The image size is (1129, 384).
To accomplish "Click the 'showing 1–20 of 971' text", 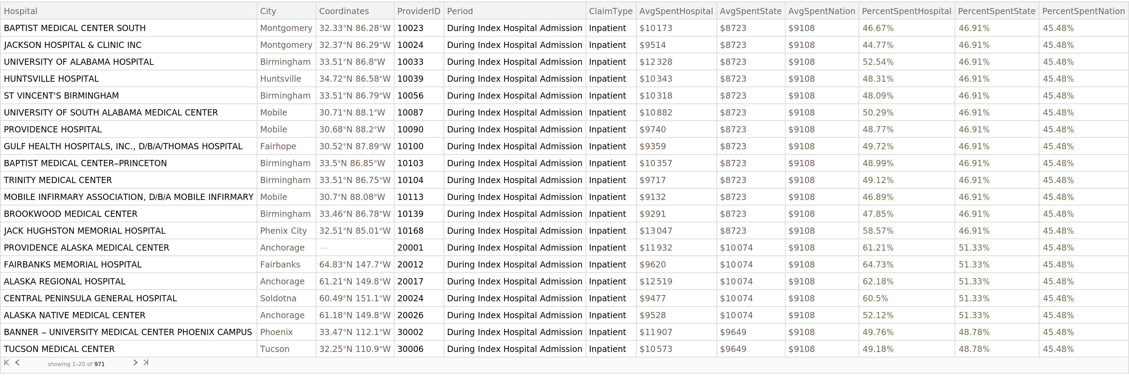I will [x=76, y=364].
